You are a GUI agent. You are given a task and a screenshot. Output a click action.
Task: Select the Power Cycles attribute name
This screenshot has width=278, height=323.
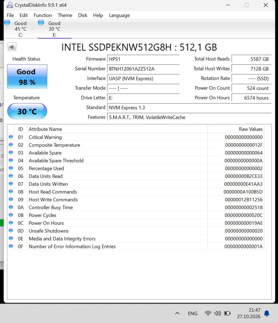click(42, 215)
